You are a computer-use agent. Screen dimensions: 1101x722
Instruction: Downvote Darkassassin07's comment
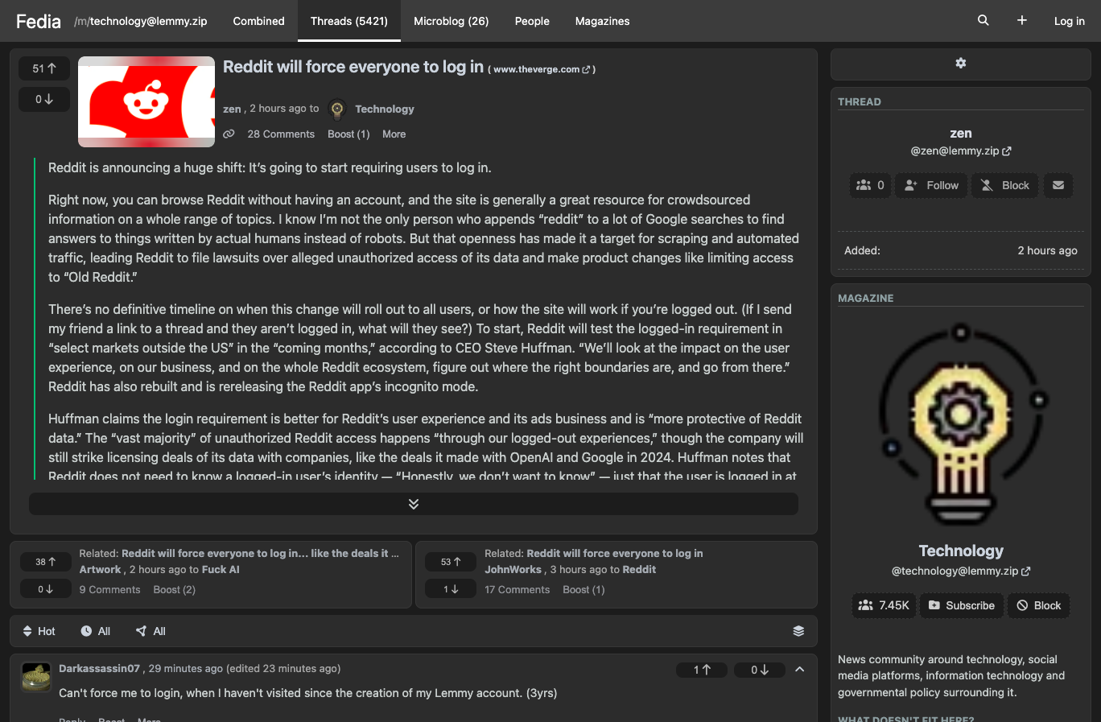[x=760, y=670]
